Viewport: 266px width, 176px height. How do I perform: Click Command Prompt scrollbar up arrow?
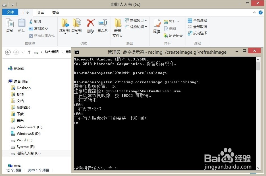click(x=258, y=59)
